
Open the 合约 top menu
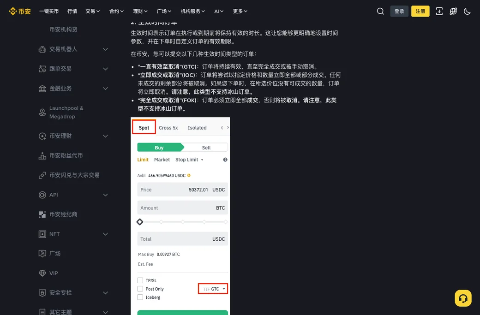click(116, 12)
